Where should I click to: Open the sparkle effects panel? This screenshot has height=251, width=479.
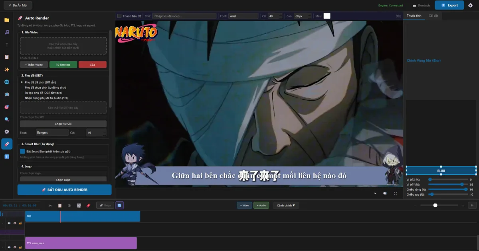[7, 69]
